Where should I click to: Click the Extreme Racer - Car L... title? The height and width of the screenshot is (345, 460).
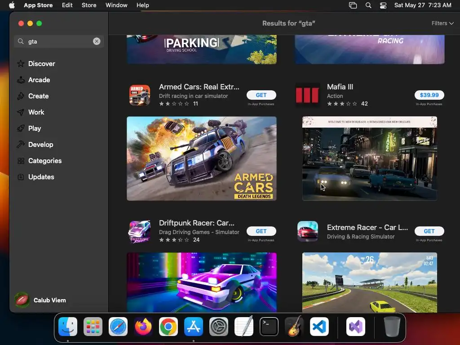tap(367, 227)
